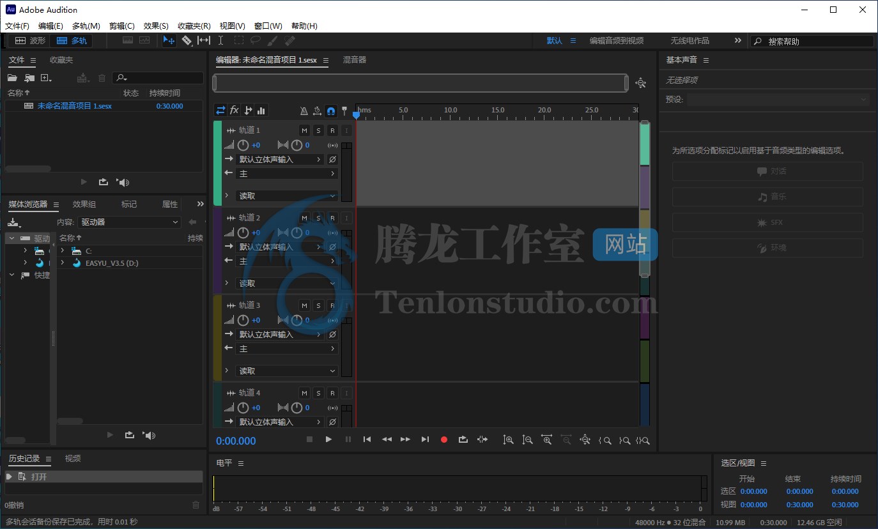Viewport: 878px width, 529px height.
Task: Arm Track 1 for recording (R)
Action: pos(332,130)
